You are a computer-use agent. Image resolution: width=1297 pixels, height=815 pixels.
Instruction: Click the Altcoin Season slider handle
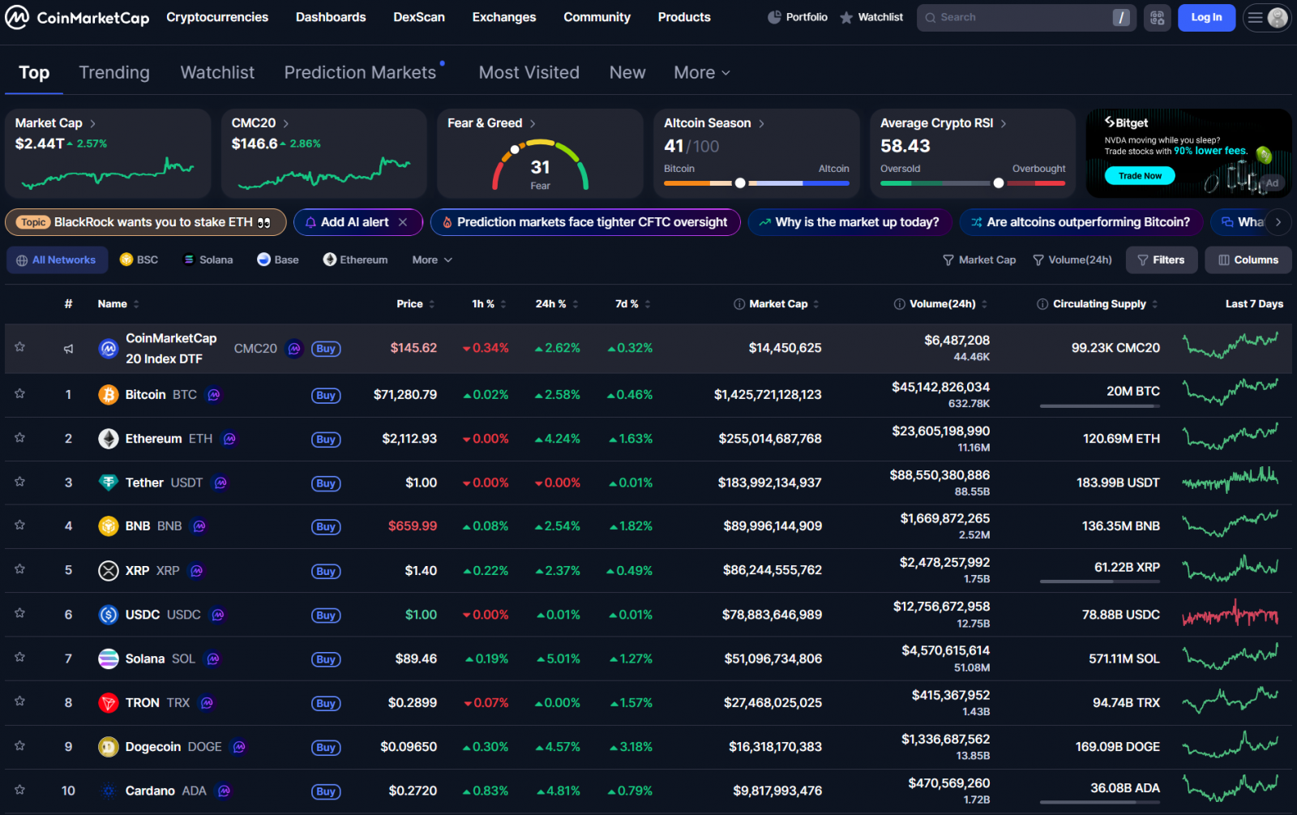740,183
